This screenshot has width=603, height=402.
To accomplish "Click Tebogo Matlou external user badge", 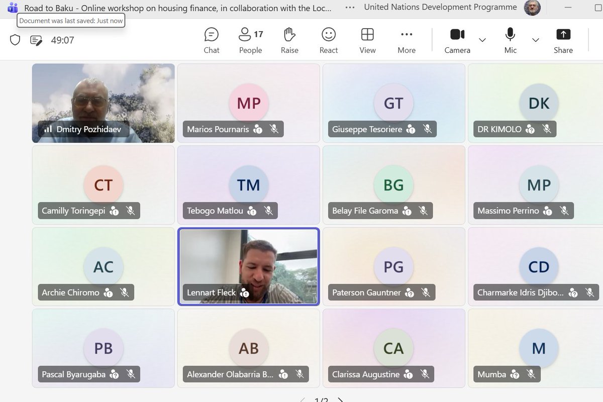I will click(252, 211).
